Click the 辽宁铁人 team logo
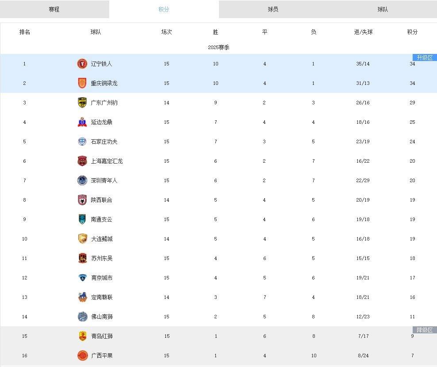Screen dimensions: 437x367 coord(82,64)
